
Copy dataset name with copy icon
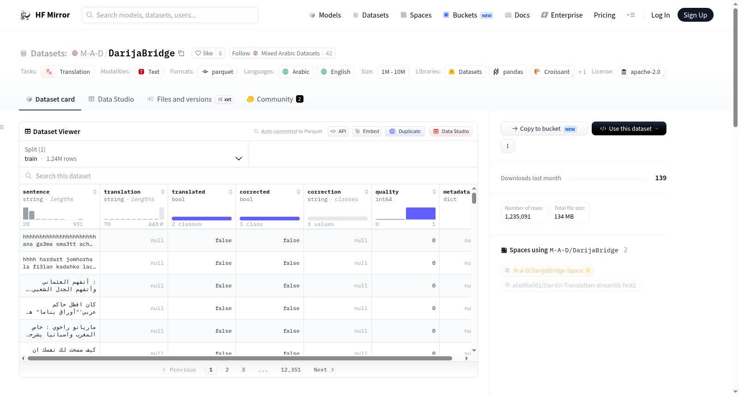(x=182, y=54)
